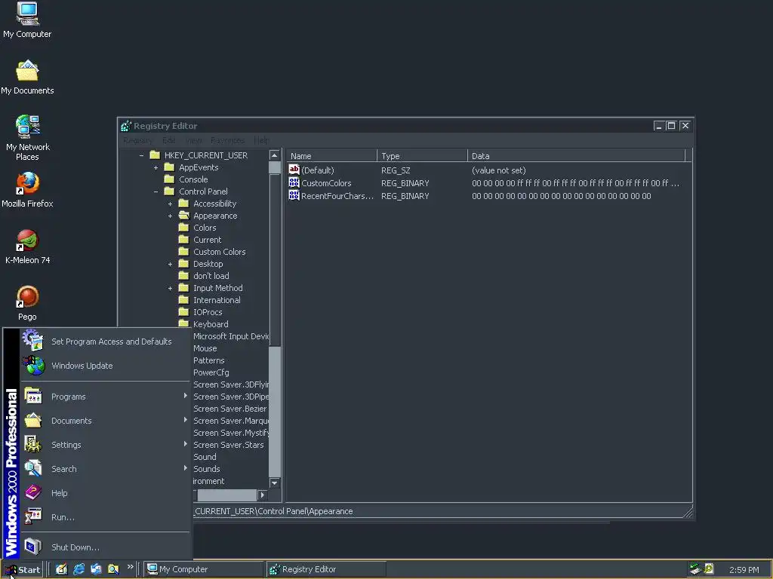Select the Screen Saver.Stars key
Image resolution: width=773 pixels, height=579 pixels.
[x=228, y=445]
